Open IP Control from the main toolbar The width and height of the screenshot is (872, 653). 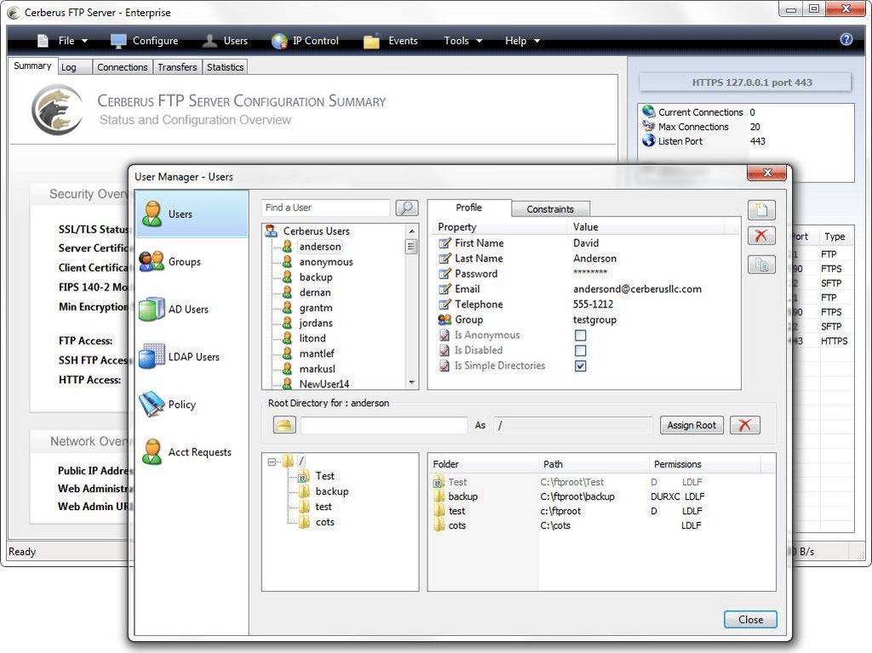coord(305,41)
